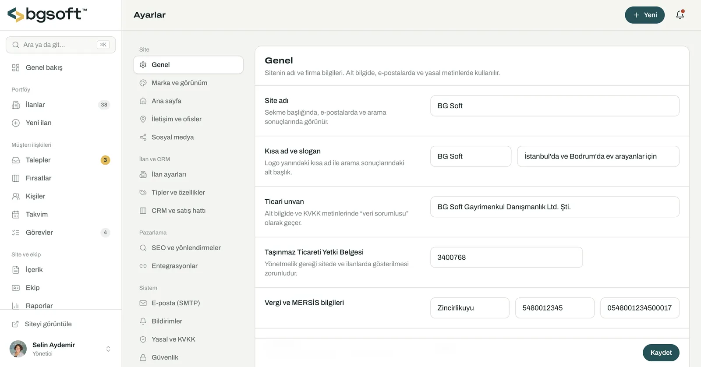Click the Yönetici role label
Screen dimensions: 701x367
(42, 354)
